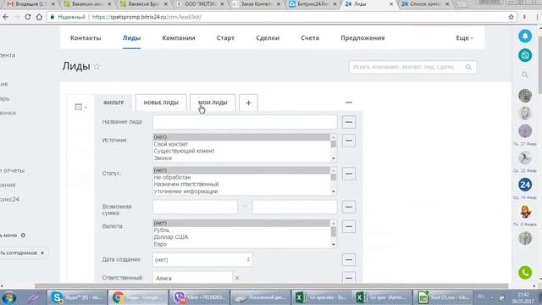Clear the Алиса value in Ответственный
Viewport: 542px width, 305px height.
(237, 278)
